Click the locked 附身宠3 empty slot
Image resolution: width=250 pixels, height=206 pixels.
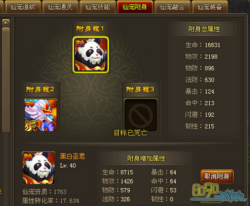pos(141,115)
